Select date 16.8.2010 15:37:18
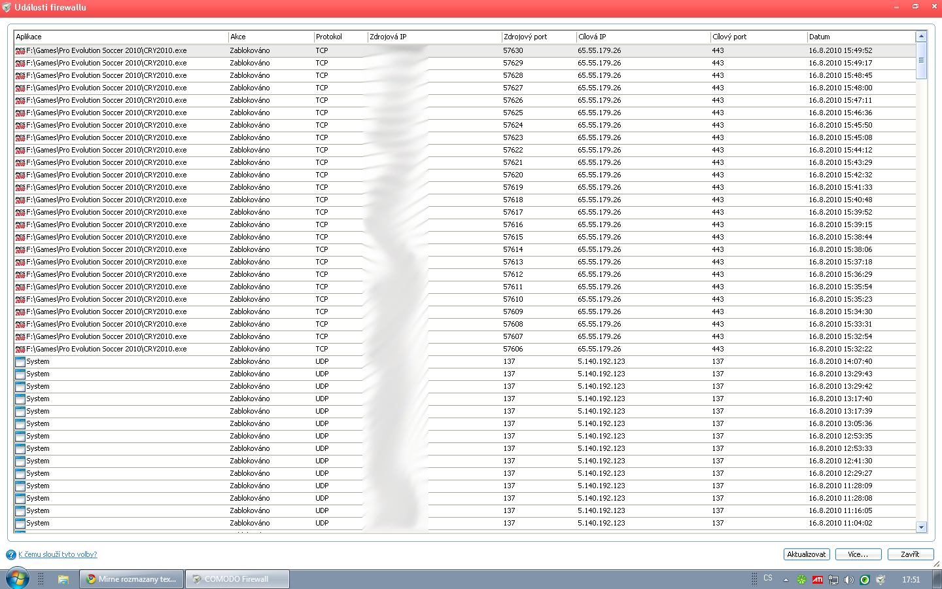 pos(841,262)
